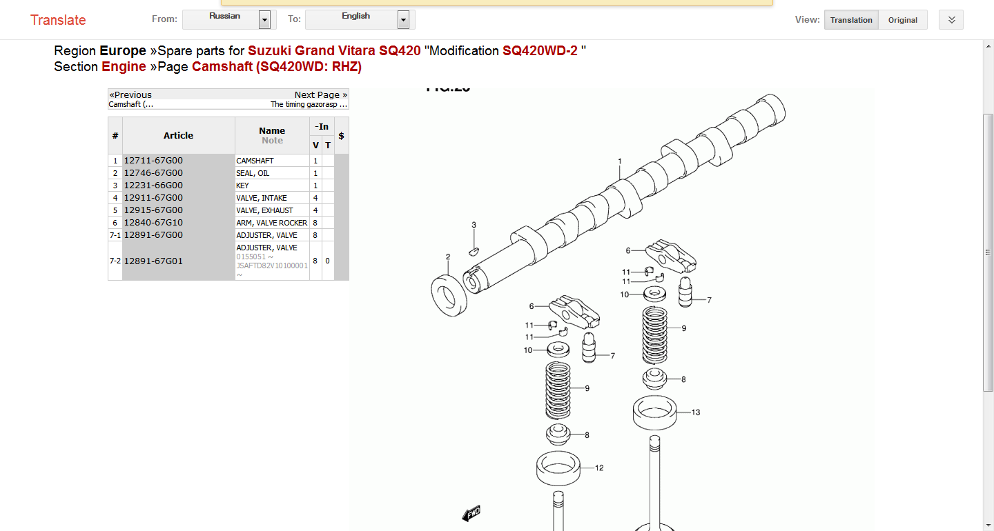Open the To language dropdown showing English
Viewport: 994px width, 531px height.
coord(360,19)
